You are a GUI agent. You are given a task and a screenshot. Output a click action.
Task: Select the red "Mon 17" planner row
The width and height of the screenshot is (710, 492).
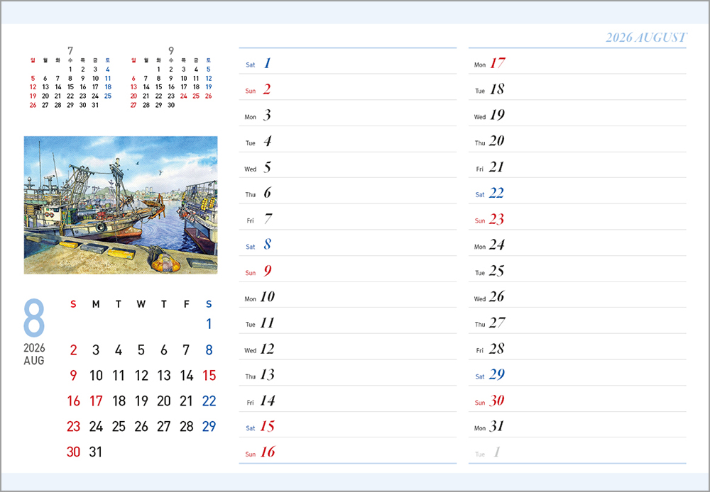577,61
